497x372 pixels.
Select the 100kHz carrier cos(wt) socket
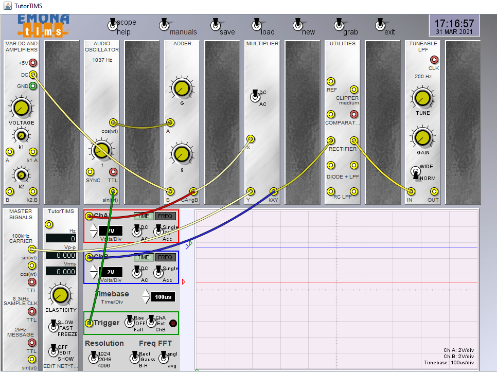32,265
